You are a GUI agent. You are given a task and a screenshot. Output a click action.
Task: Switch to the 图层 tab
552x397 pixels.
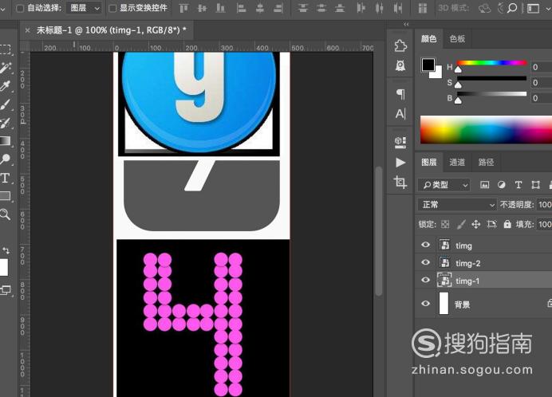tap(429, 163)
